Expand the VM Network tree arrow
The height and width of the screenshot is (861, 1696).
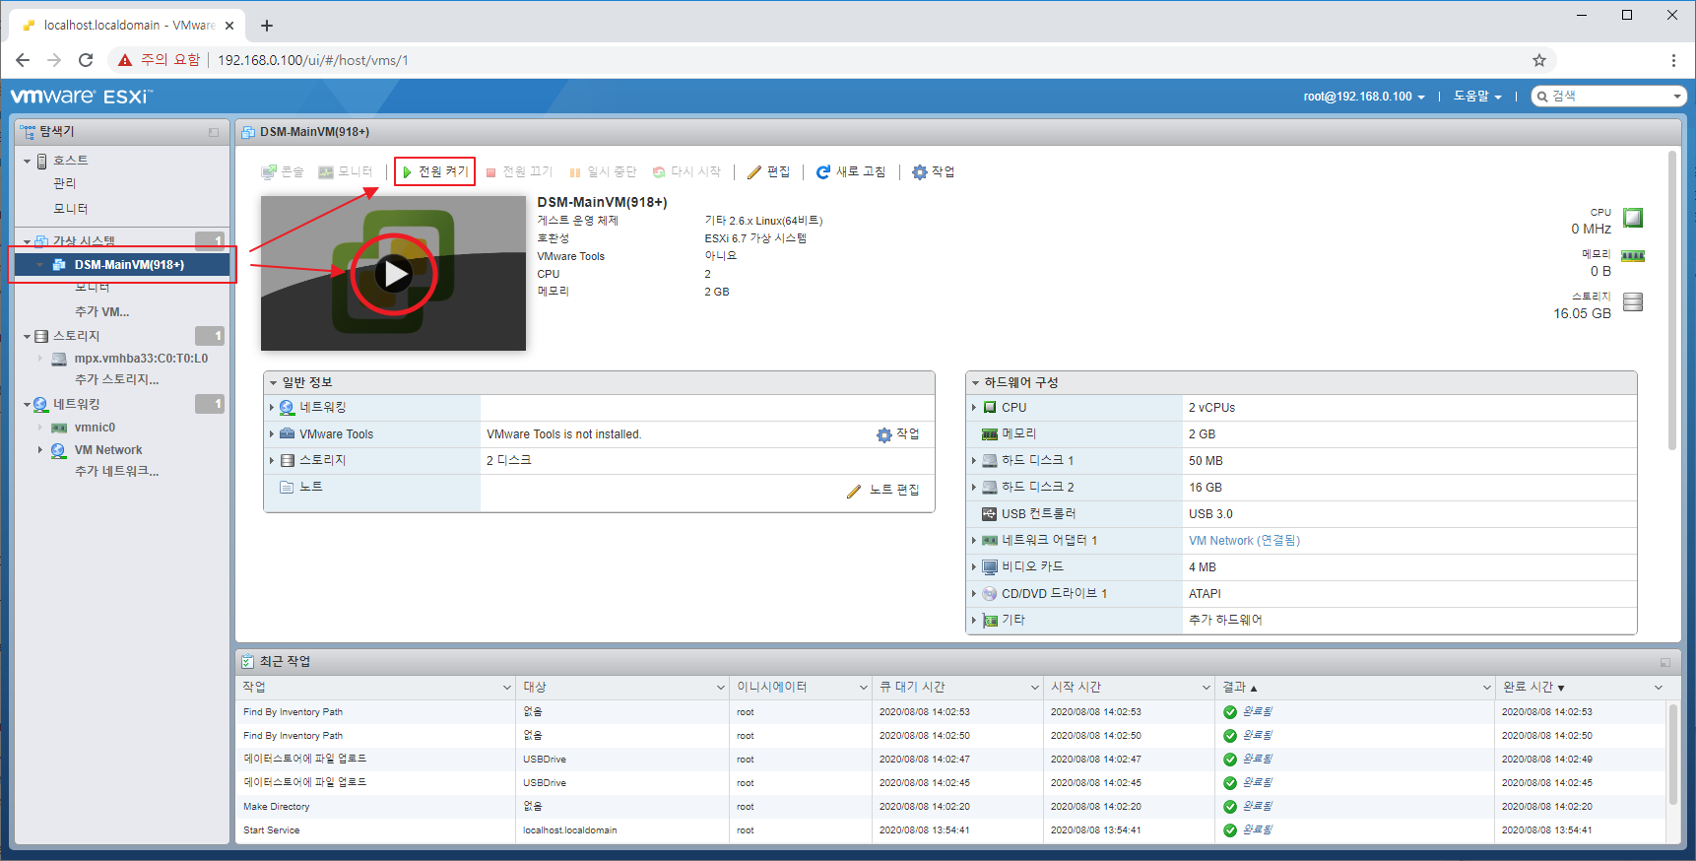click(40, 450)
